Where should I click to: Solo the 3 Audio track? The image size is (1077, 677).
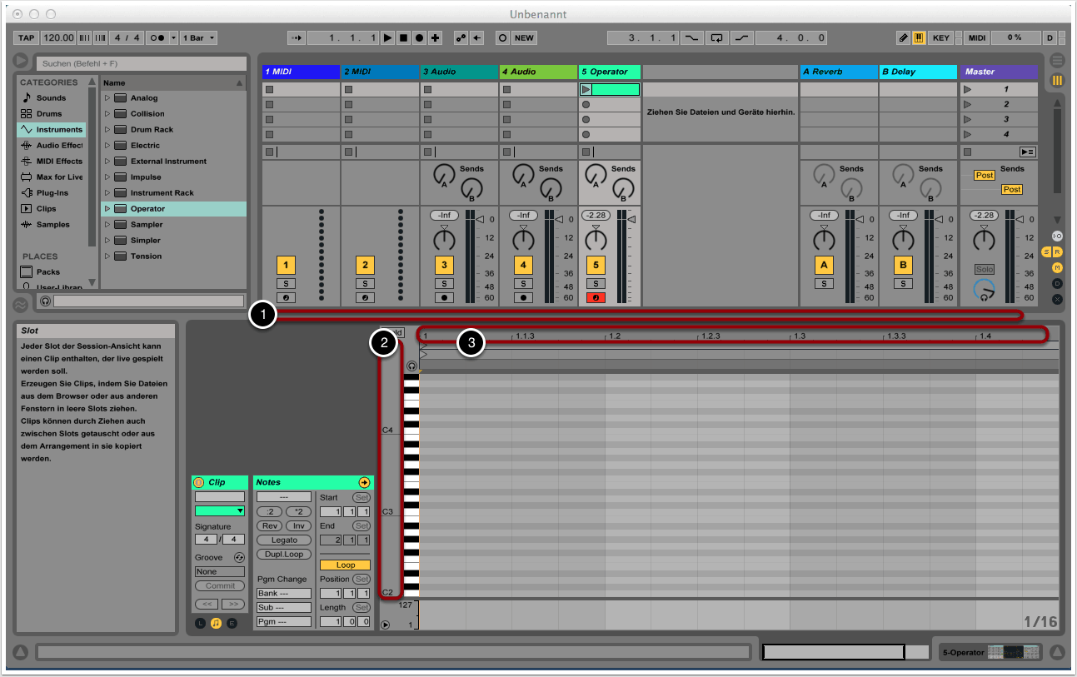pyautogui.click(x=445, y=283)
